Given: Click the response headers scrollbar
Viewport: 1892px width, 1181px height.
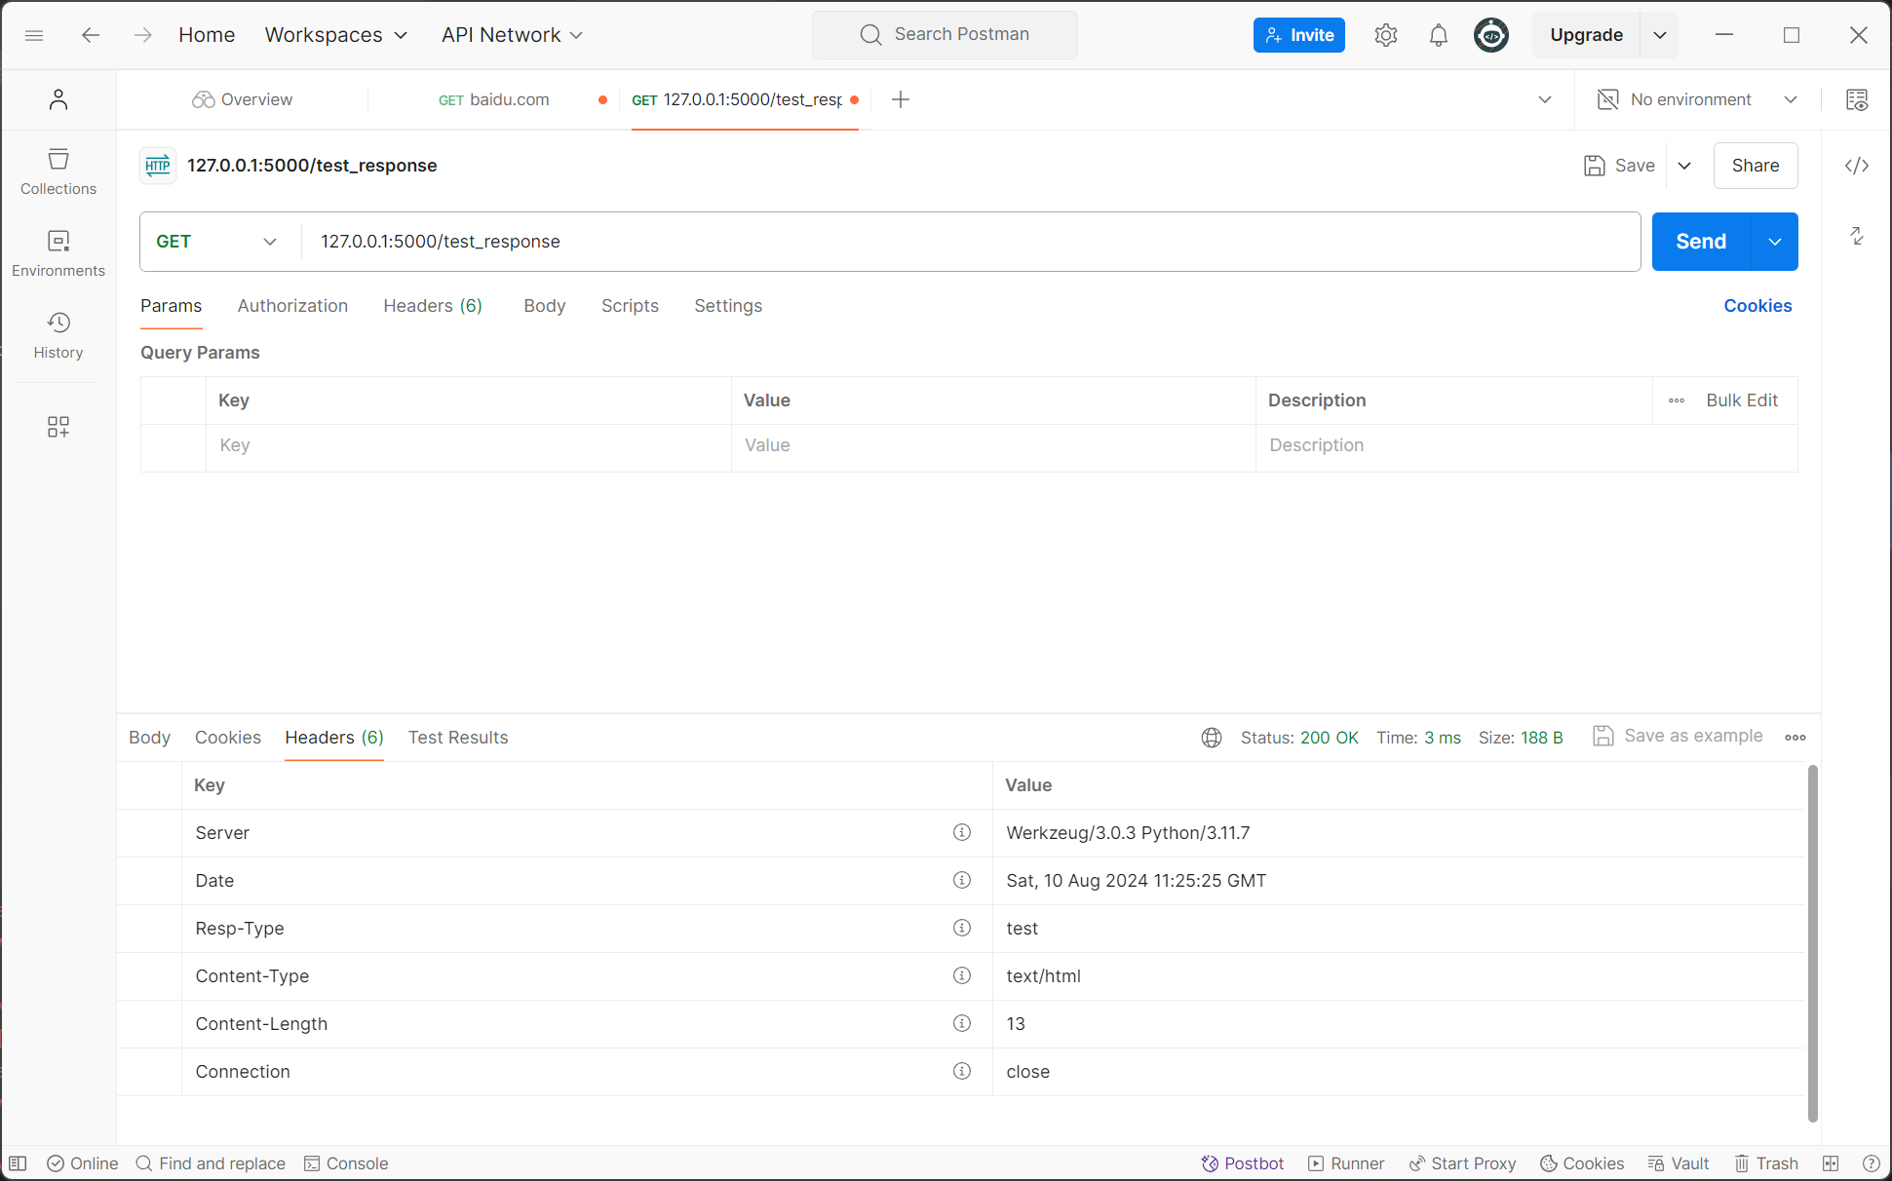Looking at the screenshot, I should tap(1813, 943).
